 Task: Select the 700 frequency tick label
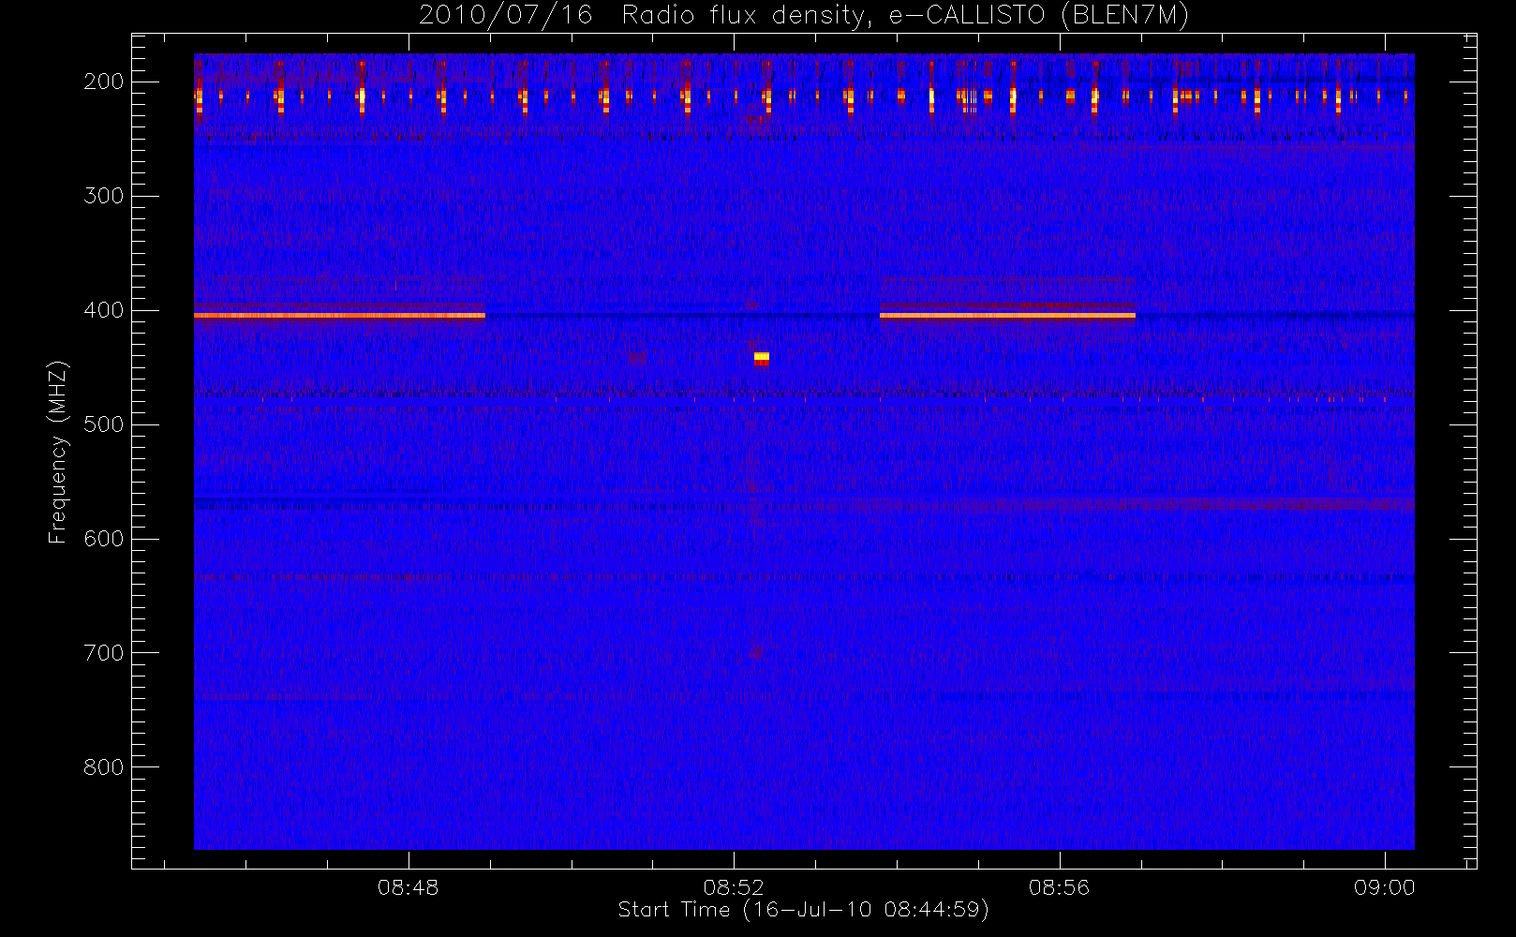pos(104,653)
